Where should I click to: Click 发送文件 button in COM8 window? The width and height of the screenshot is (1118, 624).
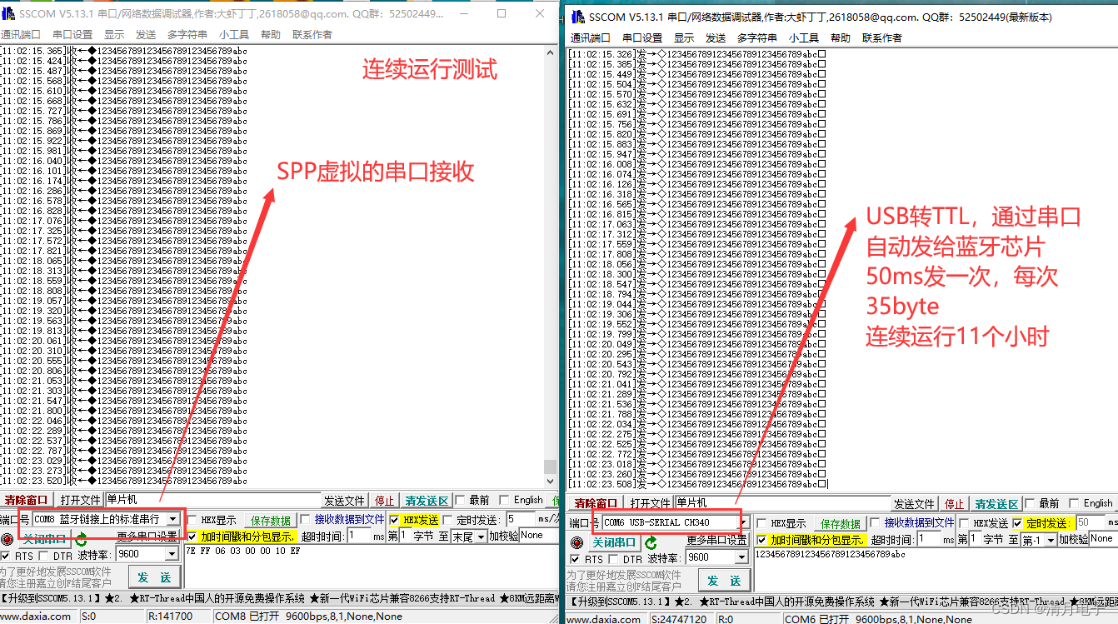tap(345, 500)
